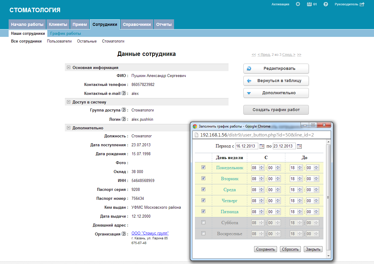Click help icon beside Организация label
Screen dimensions: 374x264
pos(124,234)
